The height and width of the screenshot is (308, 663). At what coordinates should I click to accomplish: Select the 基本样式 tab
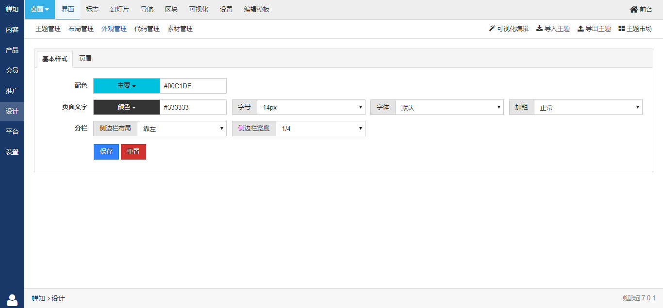[55, 59]
